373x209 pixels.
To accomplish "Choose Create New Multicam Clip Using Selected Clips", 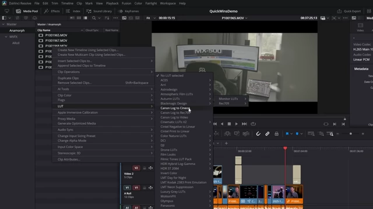I will (x=92, y=55).
